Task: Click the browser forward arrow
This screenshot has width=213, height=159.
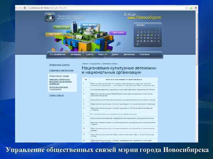Action: (20, 8)
